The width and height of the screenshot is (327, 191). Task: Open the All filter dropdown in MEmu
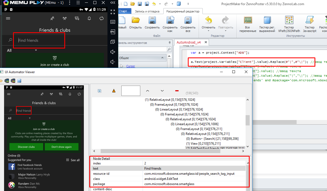pyautogui.click(x=22, y=50)
